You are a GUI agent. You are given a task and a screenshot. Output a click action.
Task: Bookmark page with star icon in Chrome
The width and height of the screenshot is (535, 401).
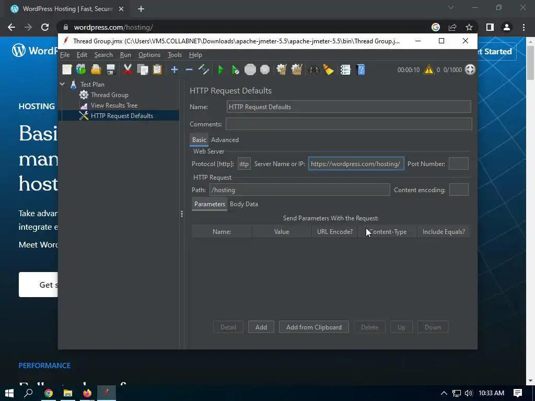tap(469, 27)
